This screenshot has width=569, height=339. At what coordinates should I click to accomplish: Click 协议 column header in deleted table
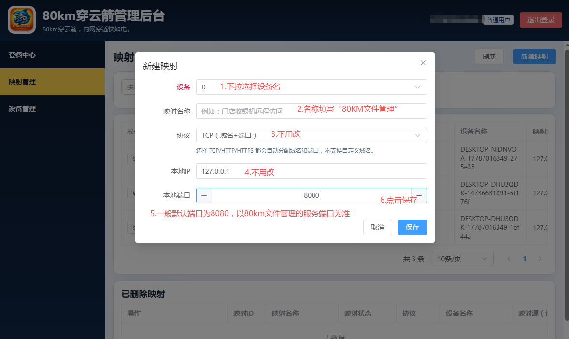(x=409, y=313)
